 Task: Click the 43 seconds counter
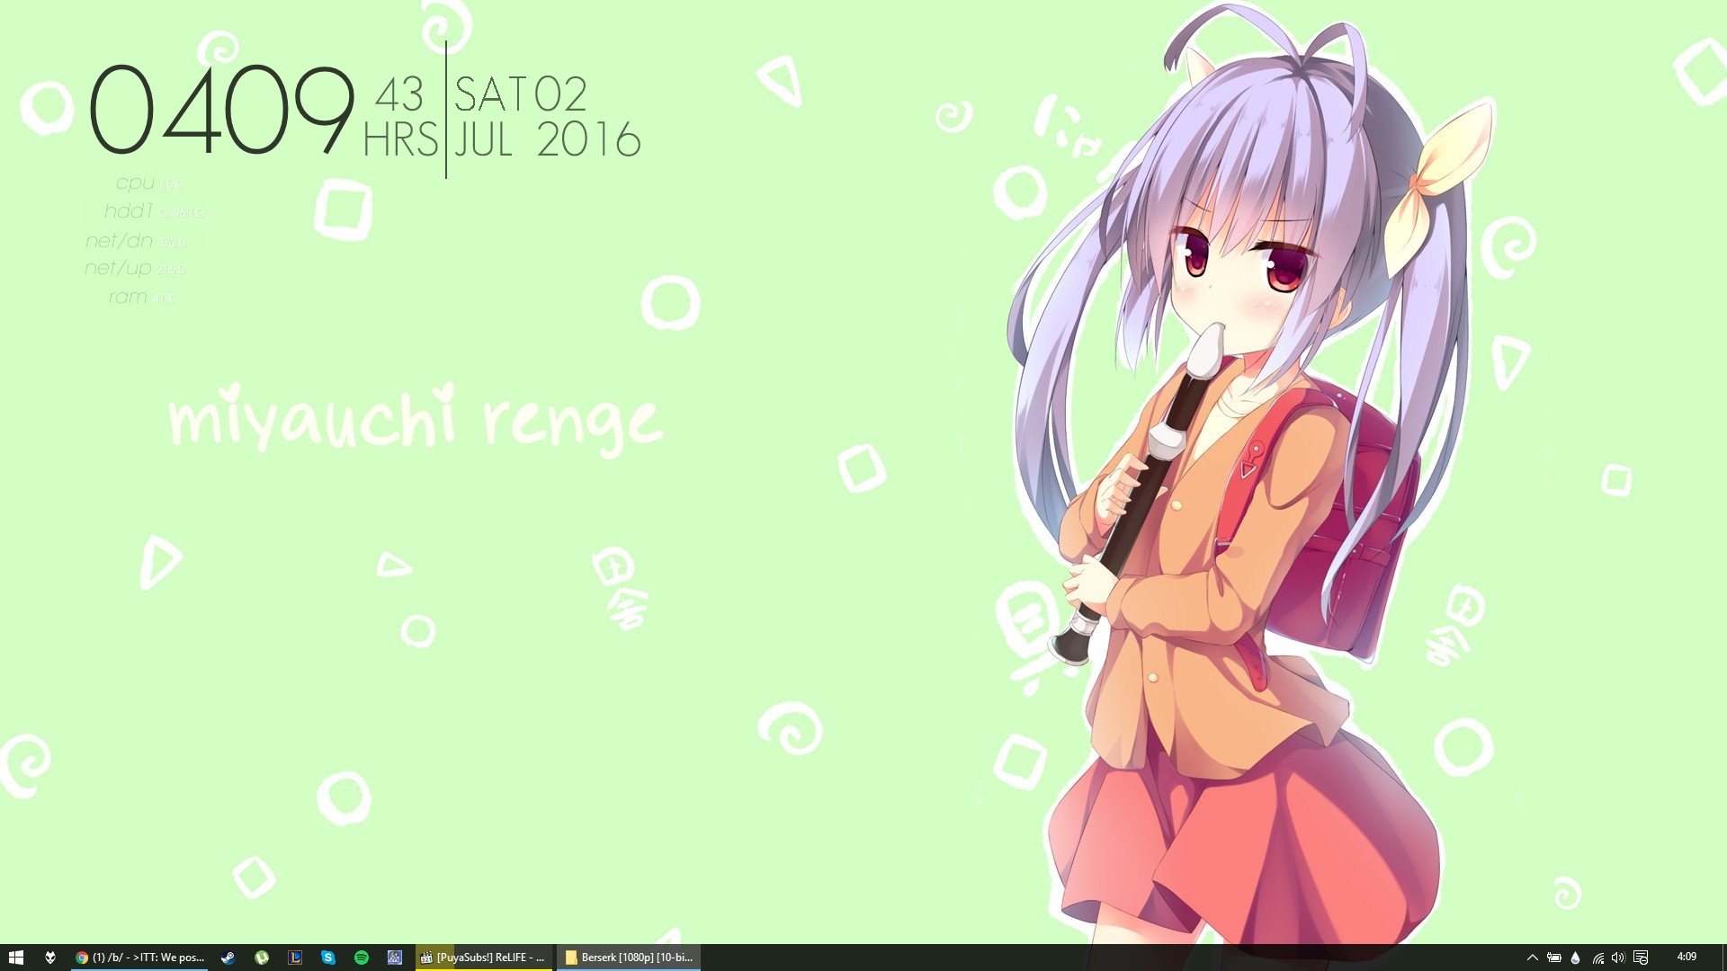(399, 94)
